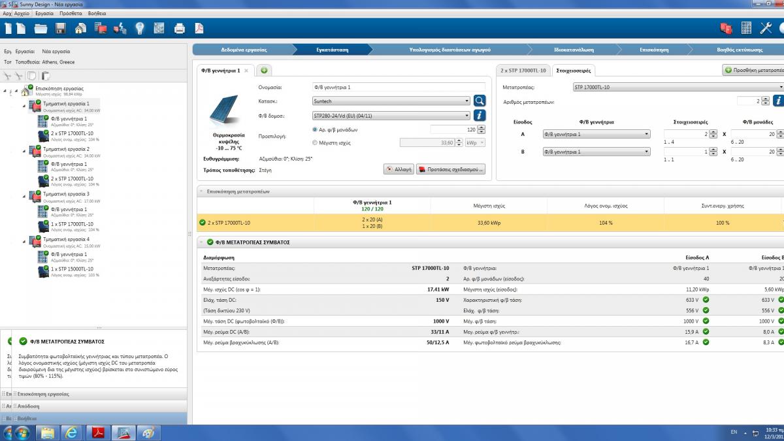Add a new PV generator with green plus tab
The width and height of the screenshot is (784, 441).
click(264, 71)
